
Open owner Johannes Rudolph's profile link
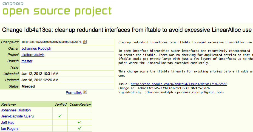36,49
